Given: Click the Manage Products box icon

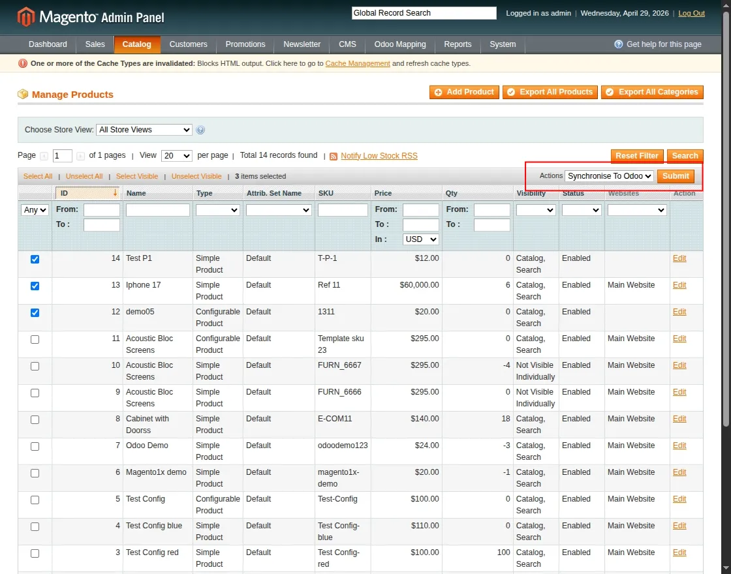Looking at the screenshot, I should point(23,94).
